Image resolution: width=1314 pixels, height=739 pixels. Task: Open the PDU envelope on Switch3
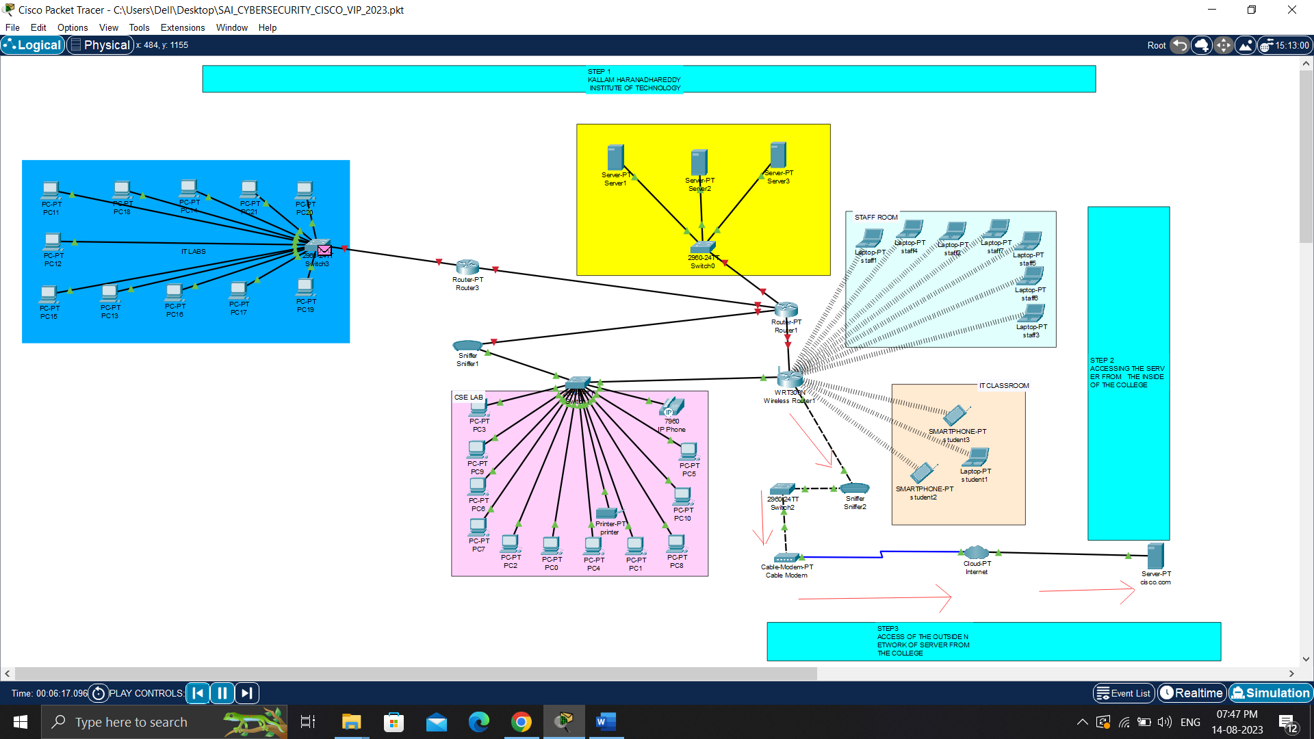click(x=324, y=250)
